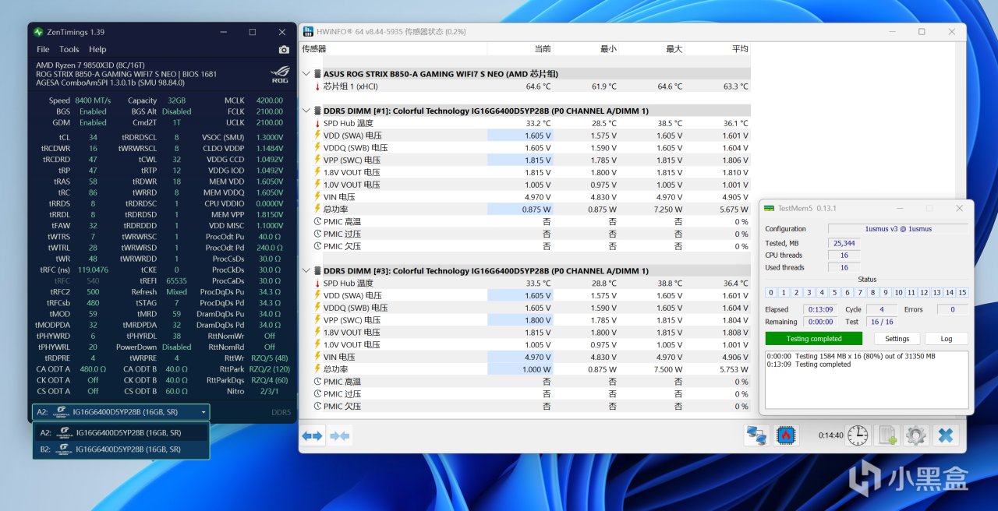998x511 pixels.
Task: Click the TestMem5 log output text area
Action: (x=866, y=379)
